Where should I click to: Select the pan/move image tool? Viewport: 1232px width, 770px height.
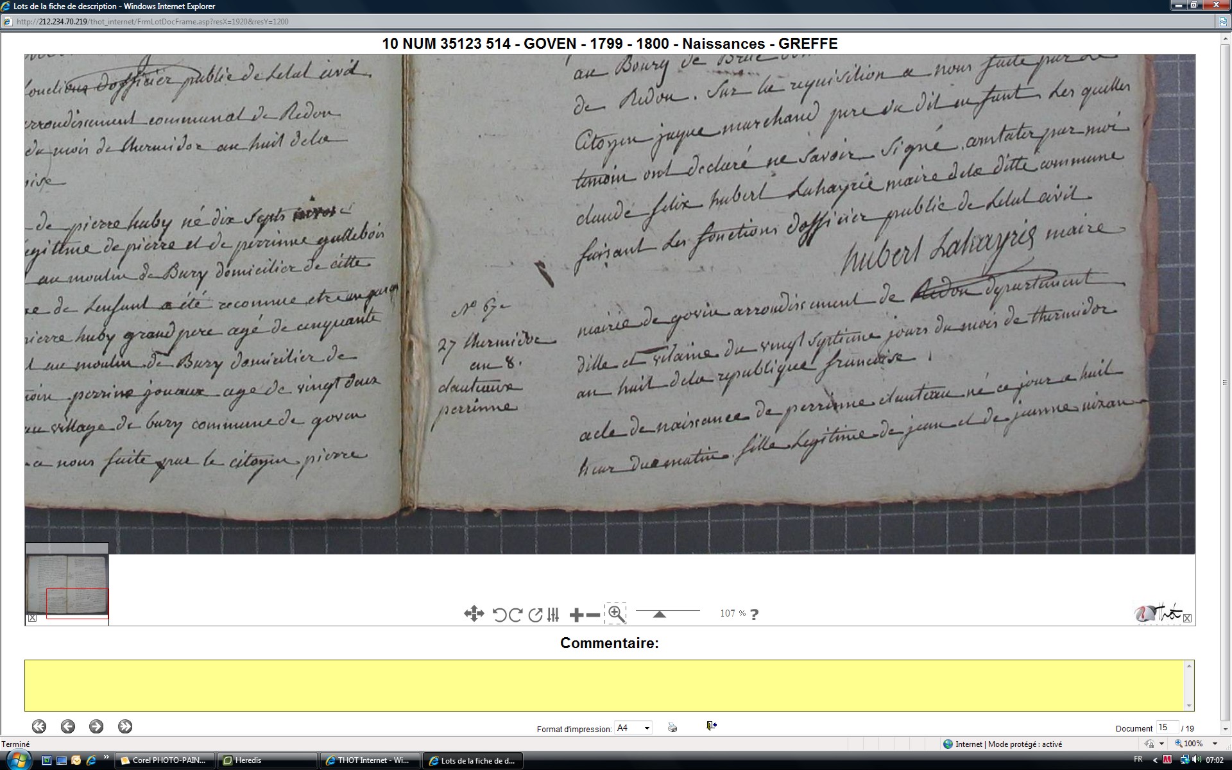474,614
